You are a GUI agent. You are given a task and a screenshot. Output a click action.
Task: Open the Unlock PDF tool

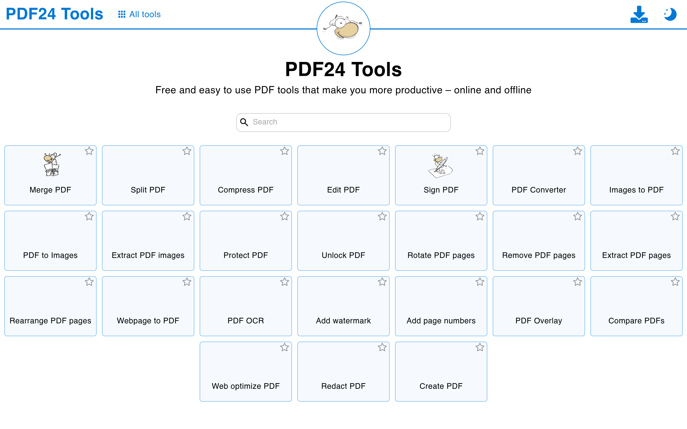(x=343, y=241)
